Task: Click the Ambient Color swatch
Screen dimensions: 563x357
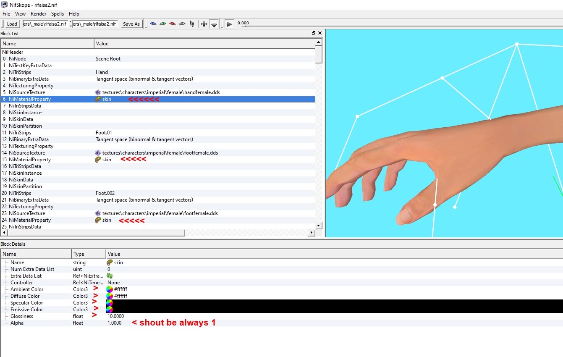Action: (x=110, y=289)
